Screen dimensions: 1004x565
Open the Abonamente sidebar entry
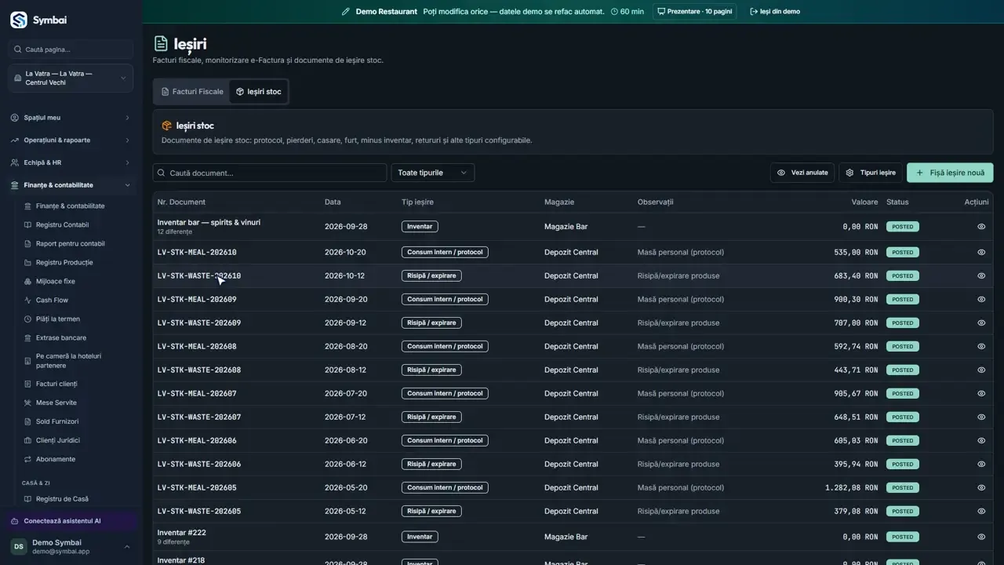[55, 459]
